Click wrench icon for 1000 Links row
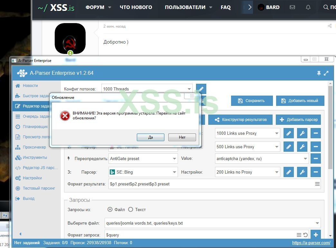Viewport: 336px width, 248px height. click(302, 133)
